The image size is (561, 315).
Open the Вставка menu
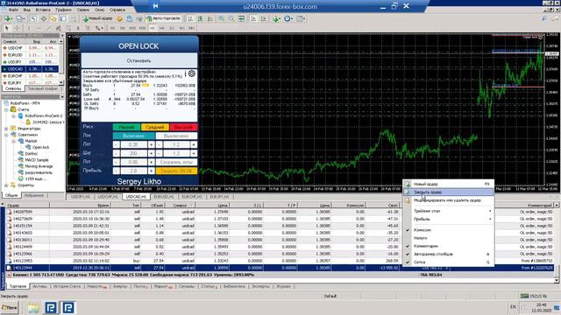click(x=43, y=10)
